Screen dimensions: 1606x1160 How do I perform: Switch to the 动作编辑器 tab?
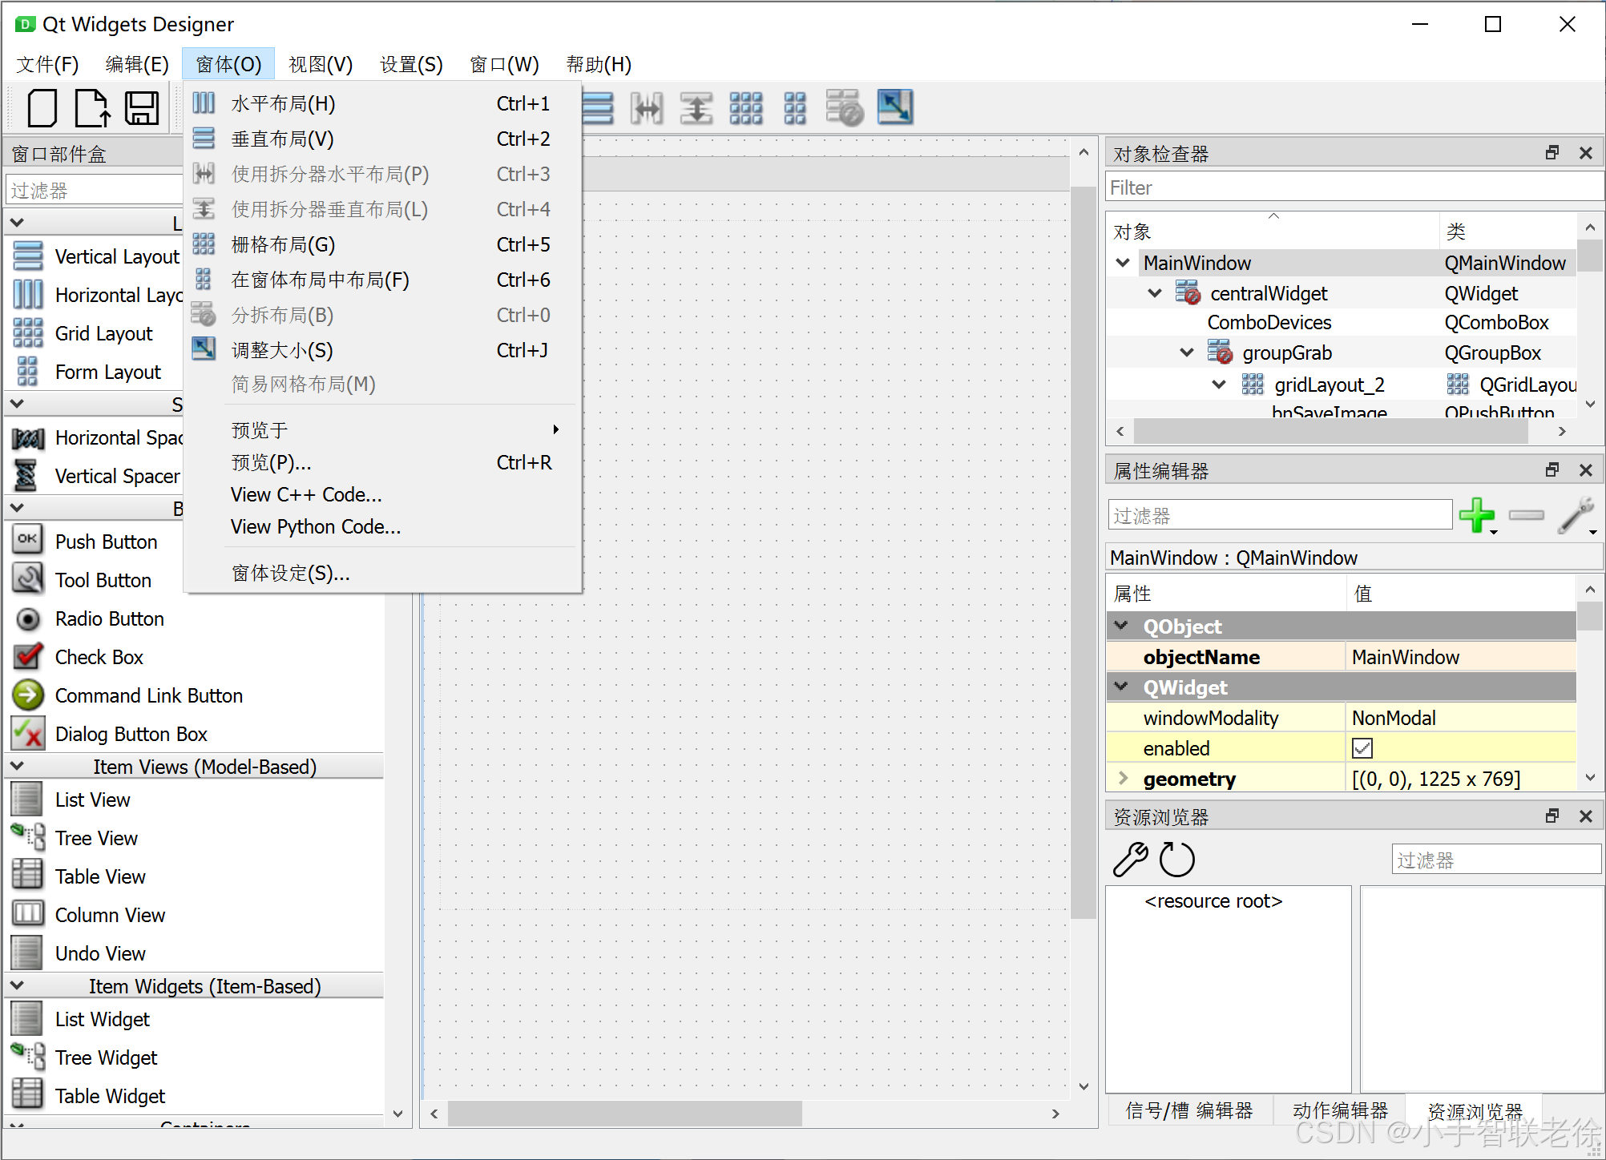(x=1339, y=1110)
